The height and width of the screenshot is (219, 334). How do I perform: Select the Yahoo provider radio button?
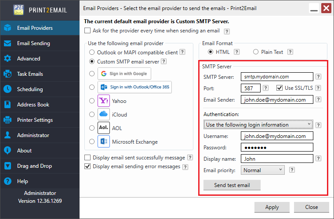[x=92, y=101]
